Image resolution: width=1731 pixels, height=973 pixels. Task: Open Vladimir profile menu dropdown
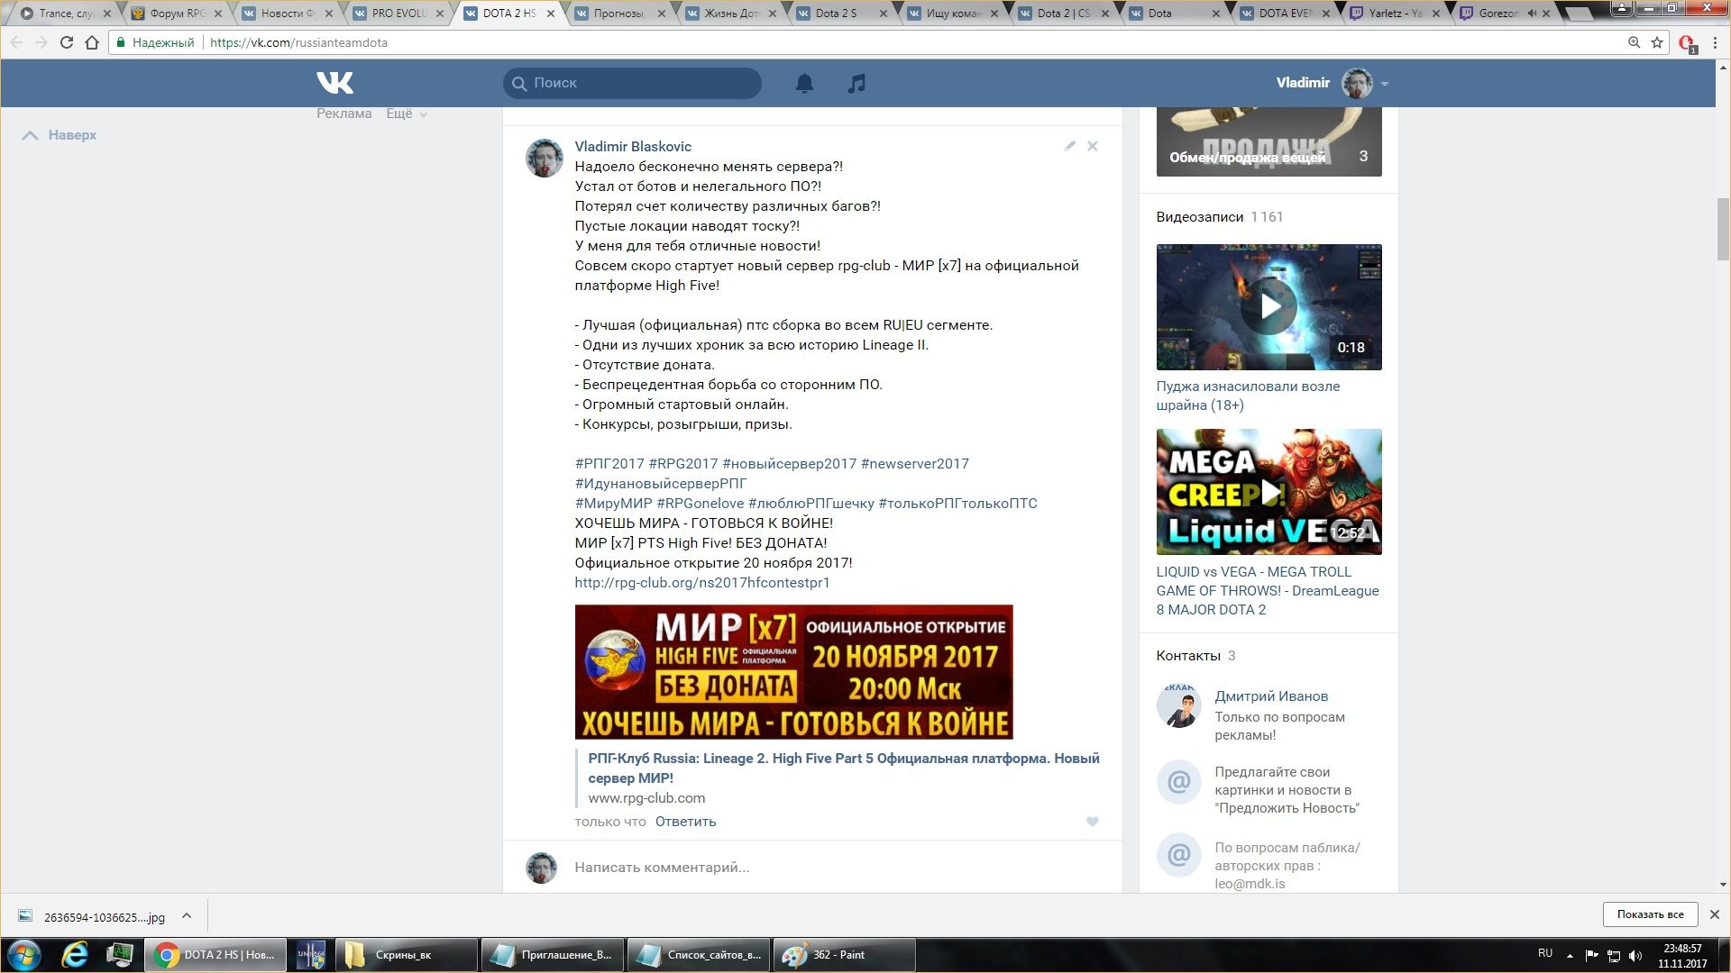(x=1385, y=84)
